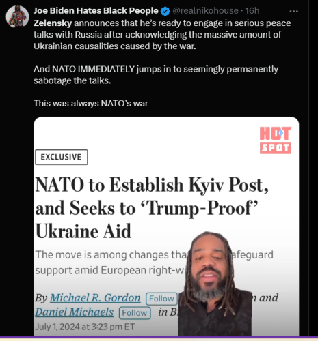Open the Michael R. Gordon author link
This screenshot has width=318, height=341.
pos(95,298)
